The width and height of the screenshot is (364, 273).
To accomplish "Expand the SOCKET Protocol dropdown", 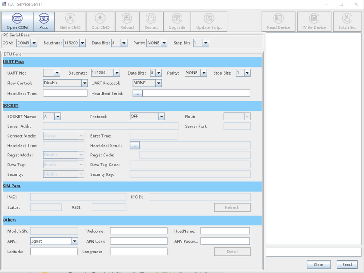I will point(161,117).
